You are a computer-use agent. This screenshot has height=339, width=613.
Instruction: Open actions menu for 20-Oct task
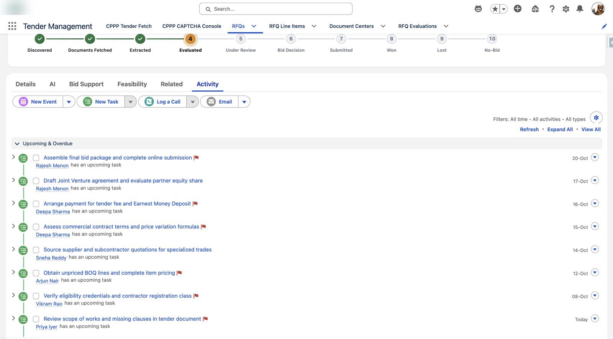[595, 157]
